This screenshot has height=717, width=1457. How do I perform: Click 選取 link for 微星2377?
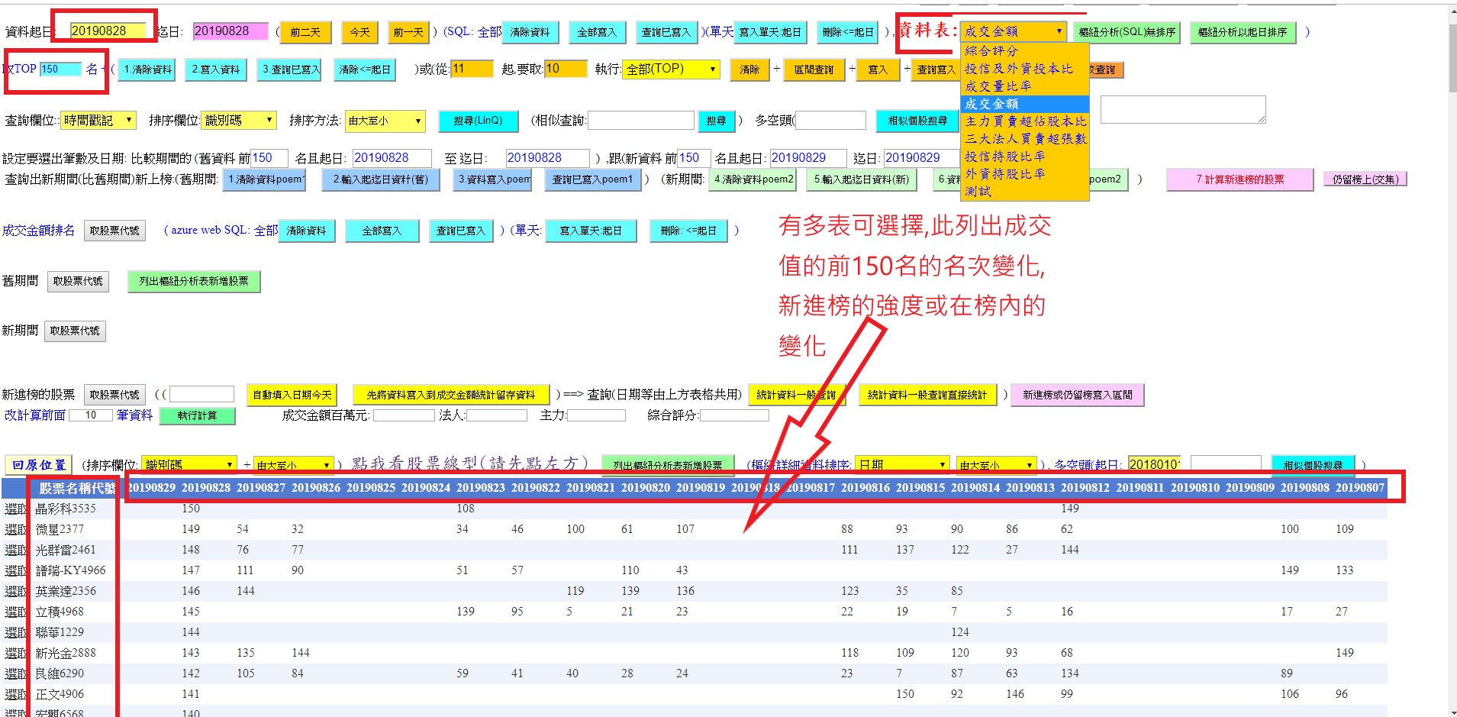tap(15, 529)
